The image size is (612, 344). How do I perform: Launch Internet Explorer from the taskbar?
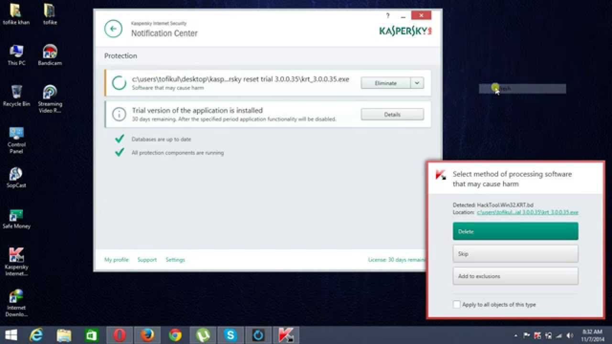point(36,335)
